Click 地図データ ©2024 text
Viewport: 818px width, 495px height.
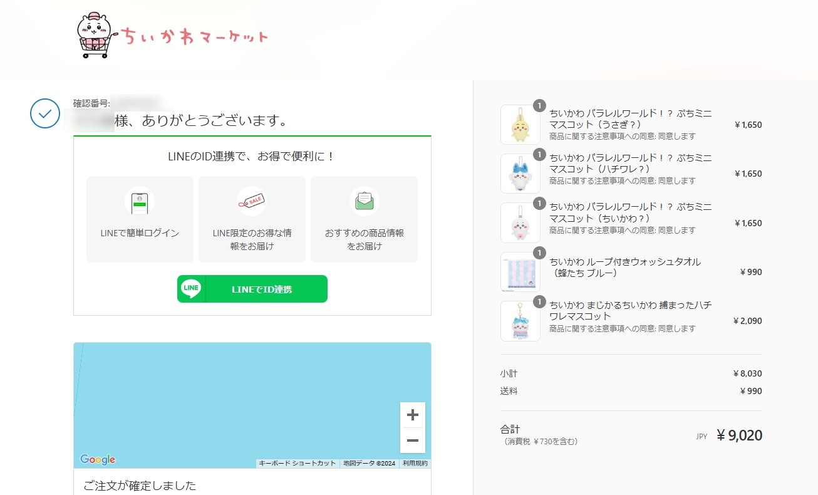(369, 464)
